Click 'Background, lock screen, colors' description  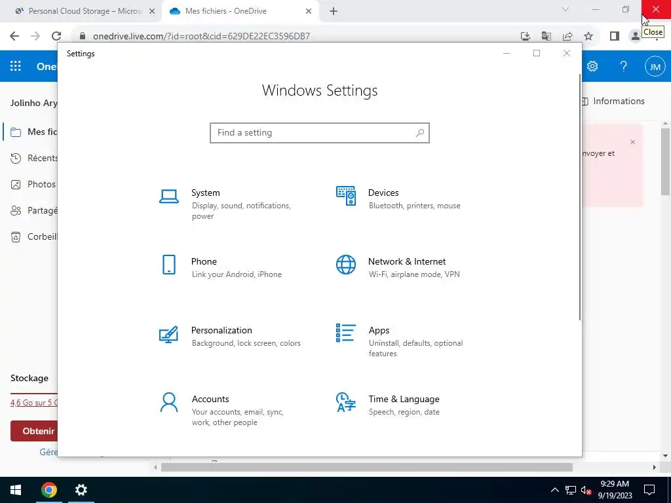[x=246, y=343]
